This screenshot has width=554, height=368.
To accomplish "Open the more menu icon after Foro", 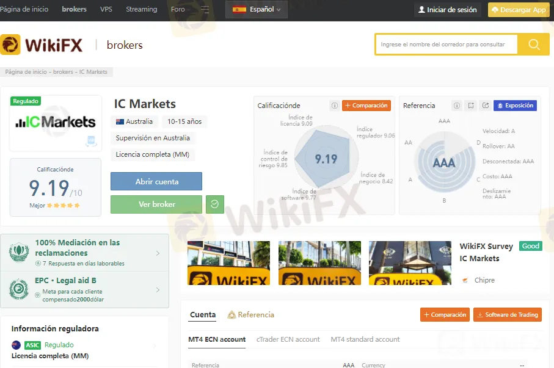I will 205,10.
